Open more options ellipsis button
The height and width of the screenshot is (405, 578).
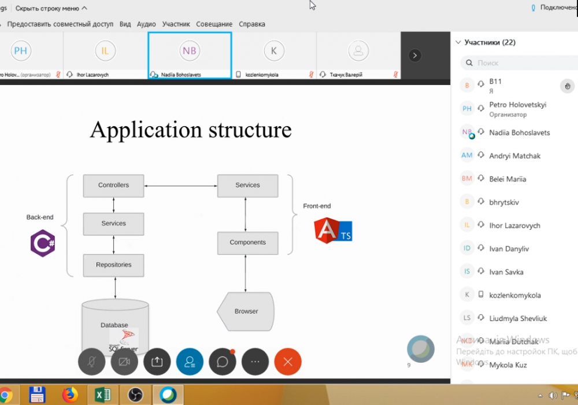coord(255,362)
